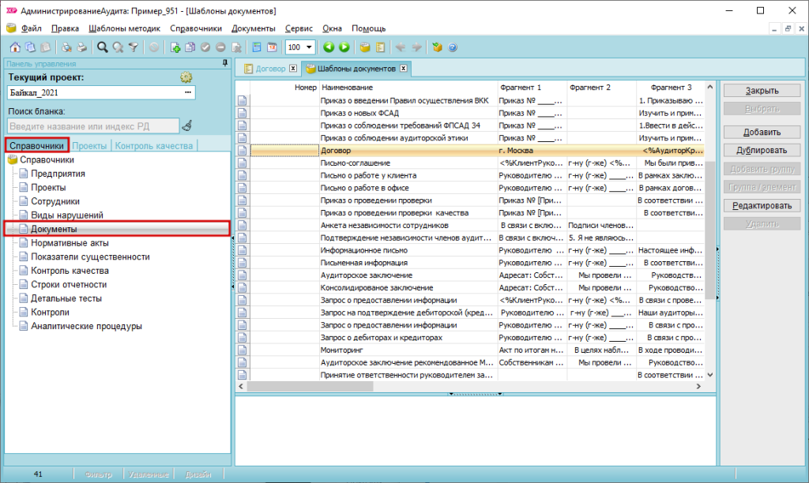Image resolution: width=809 pixels, height=483 pixels.
Task: Click the folder icon of the Справочники tree root
Action: point(13,159)
